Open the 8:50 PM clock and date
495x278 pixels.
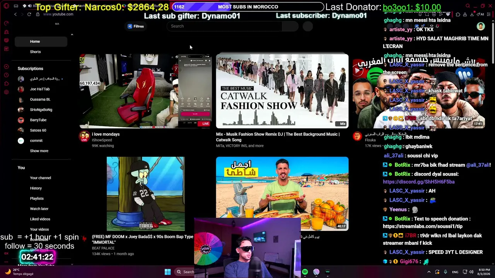(x=485, y=272)
